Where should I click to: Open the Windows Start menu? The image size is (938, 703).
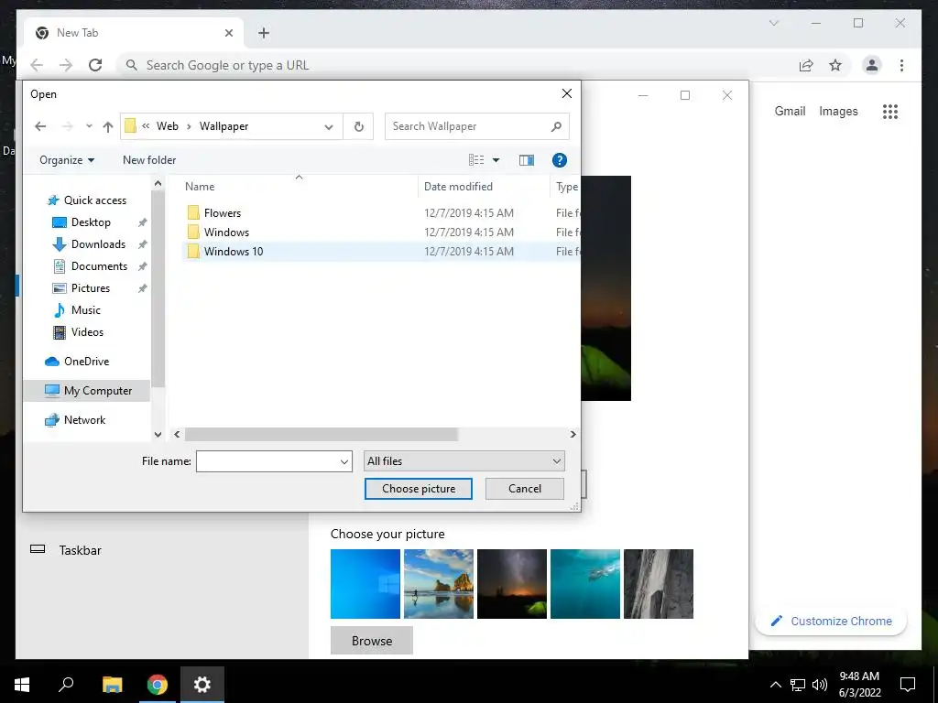pos(22,685)
